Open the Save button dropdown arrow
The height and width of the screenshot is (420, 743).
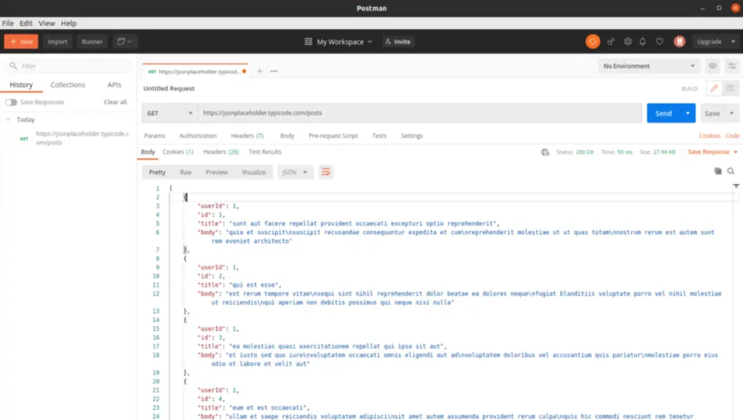tap(732, 113)
